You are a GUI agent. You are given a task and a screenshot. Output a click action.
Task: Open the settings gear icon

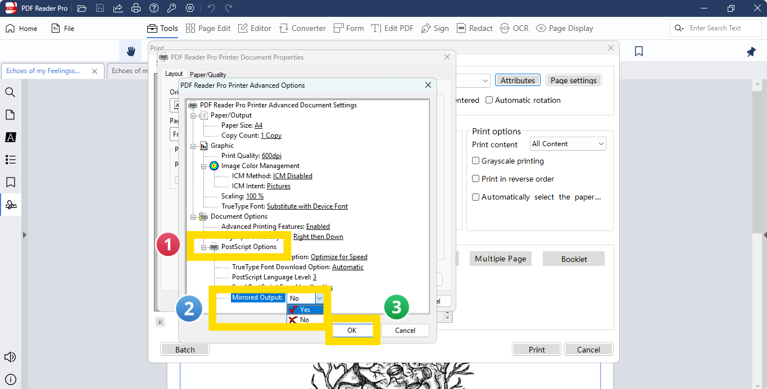click(x=190, y=8)
